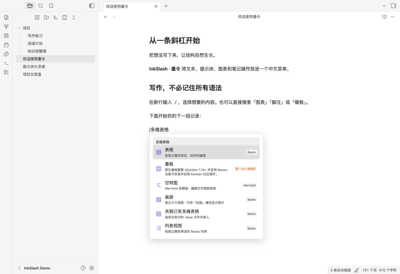Open graph view from ribbon
This screenshot has height=274, width=400.
point(6,27)
